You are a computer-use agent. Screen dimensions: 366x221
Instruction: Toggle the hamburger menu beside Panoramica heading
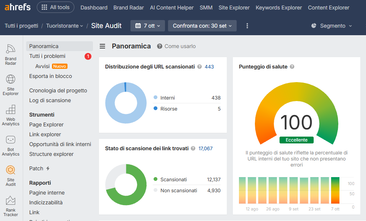click(102, 46)
